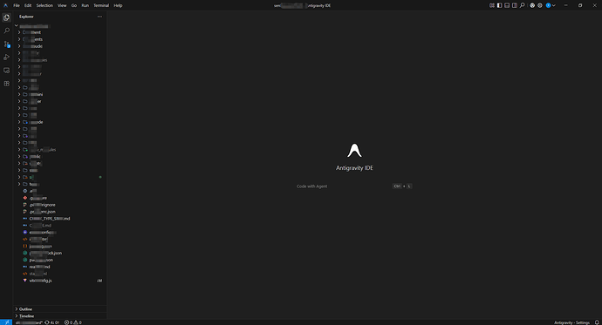Click the globe icon in title bar
602x325 pixels.
click(532, 5)
